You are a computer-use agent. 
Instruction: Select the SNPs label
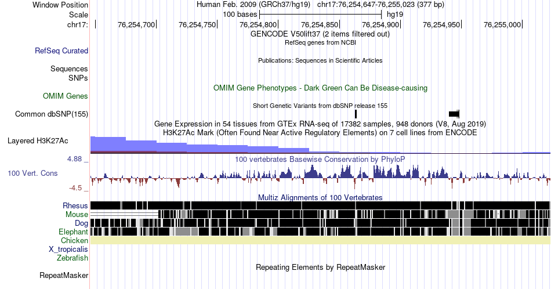[x=78, y=78]
